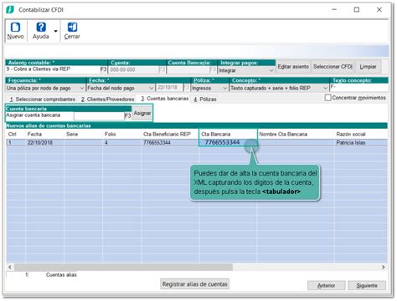Click the Siguiente button
Viewport: 397px width, 301px height.
[367, 286]
